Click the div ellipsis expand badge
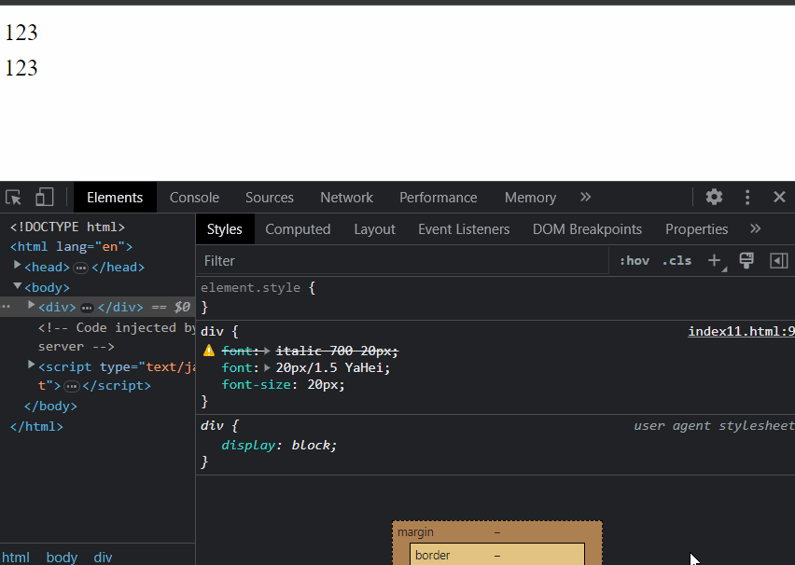The image size is (795, 565). [x=87, y=308]
